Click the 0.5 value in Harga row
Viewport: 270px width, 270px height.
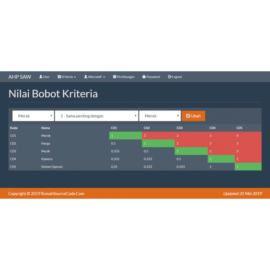point(113,144)
